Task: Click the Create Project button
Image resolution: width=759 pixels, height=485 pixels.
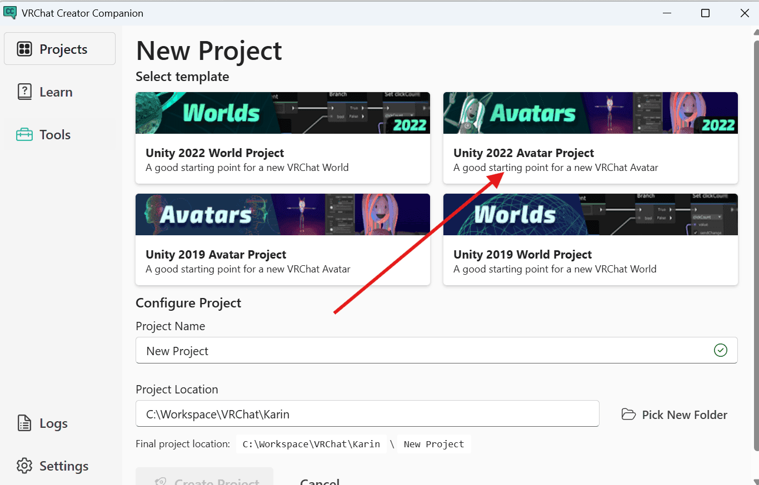Action: point(204,481)
